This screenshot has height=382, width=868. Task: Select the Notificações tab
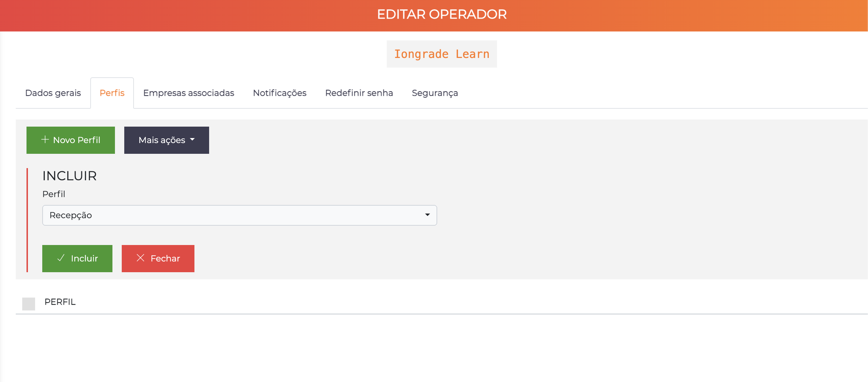point(280,93)
